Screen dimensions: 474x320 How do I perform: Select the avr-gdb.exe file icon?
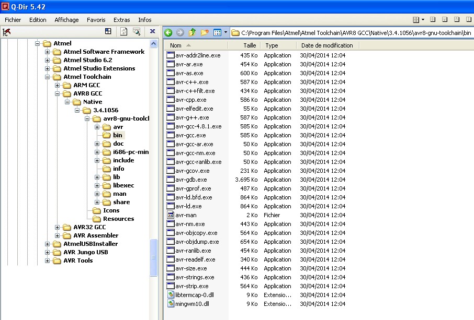coord(171,180)
